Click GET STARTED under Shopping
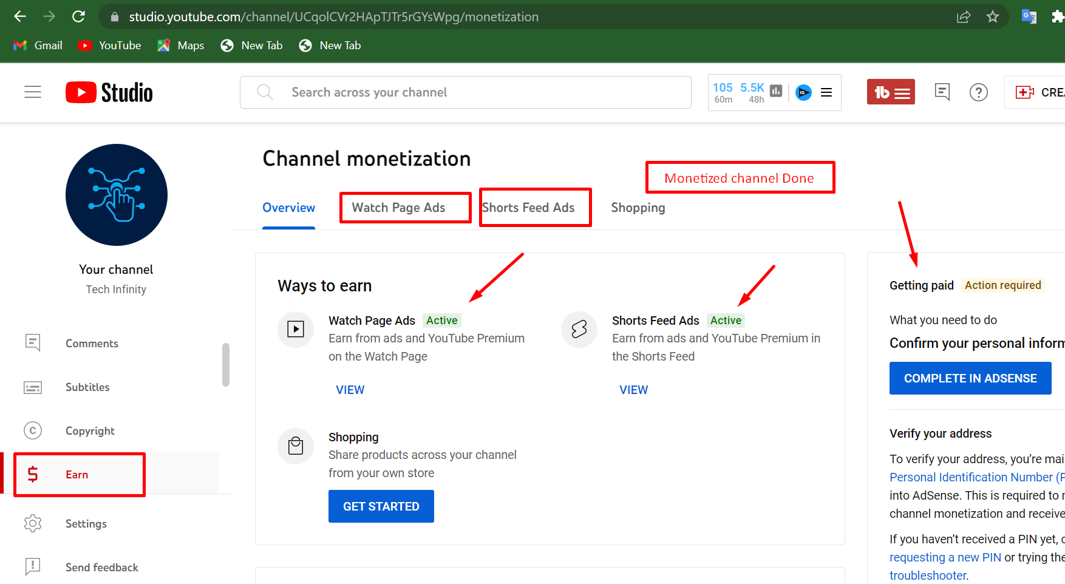 (x=381, y=506)
